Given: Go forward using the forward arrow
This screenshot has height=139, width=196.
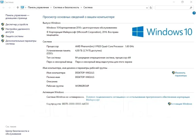Looking at the screenshot, I should pos(9,8).
